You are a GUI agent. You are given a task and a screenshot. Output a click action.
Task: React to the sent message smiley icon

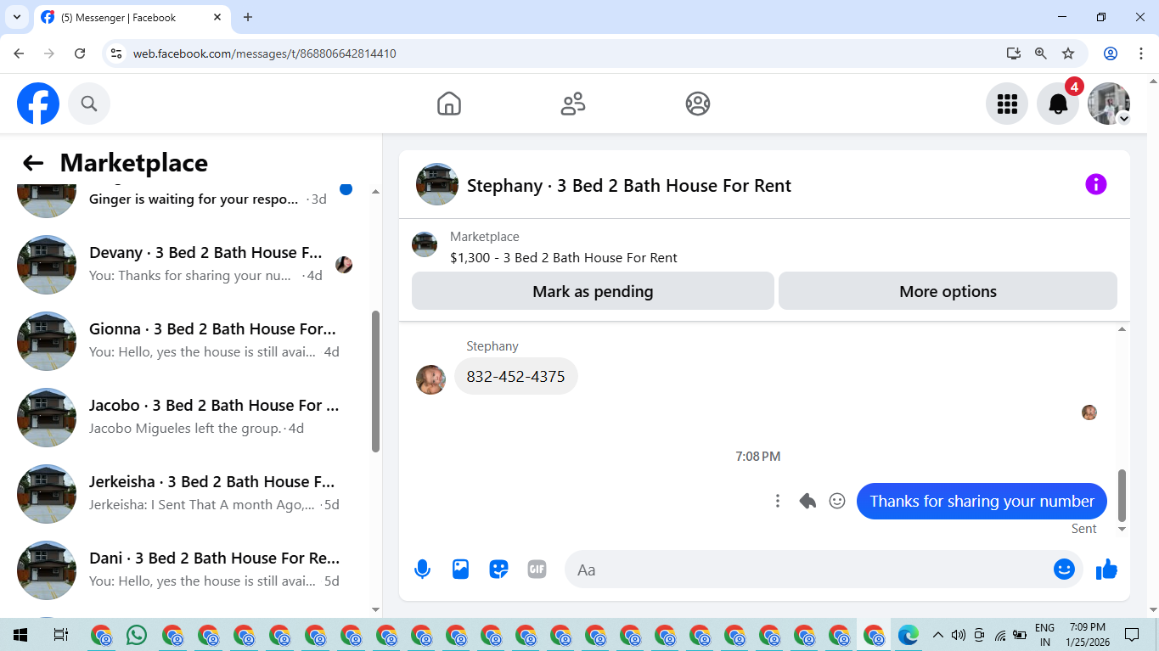click(x=837, y=502)
